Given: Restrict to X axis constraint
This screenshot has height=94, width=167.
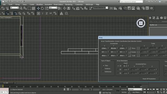Looking at the screenshot, I should point(38,13).
